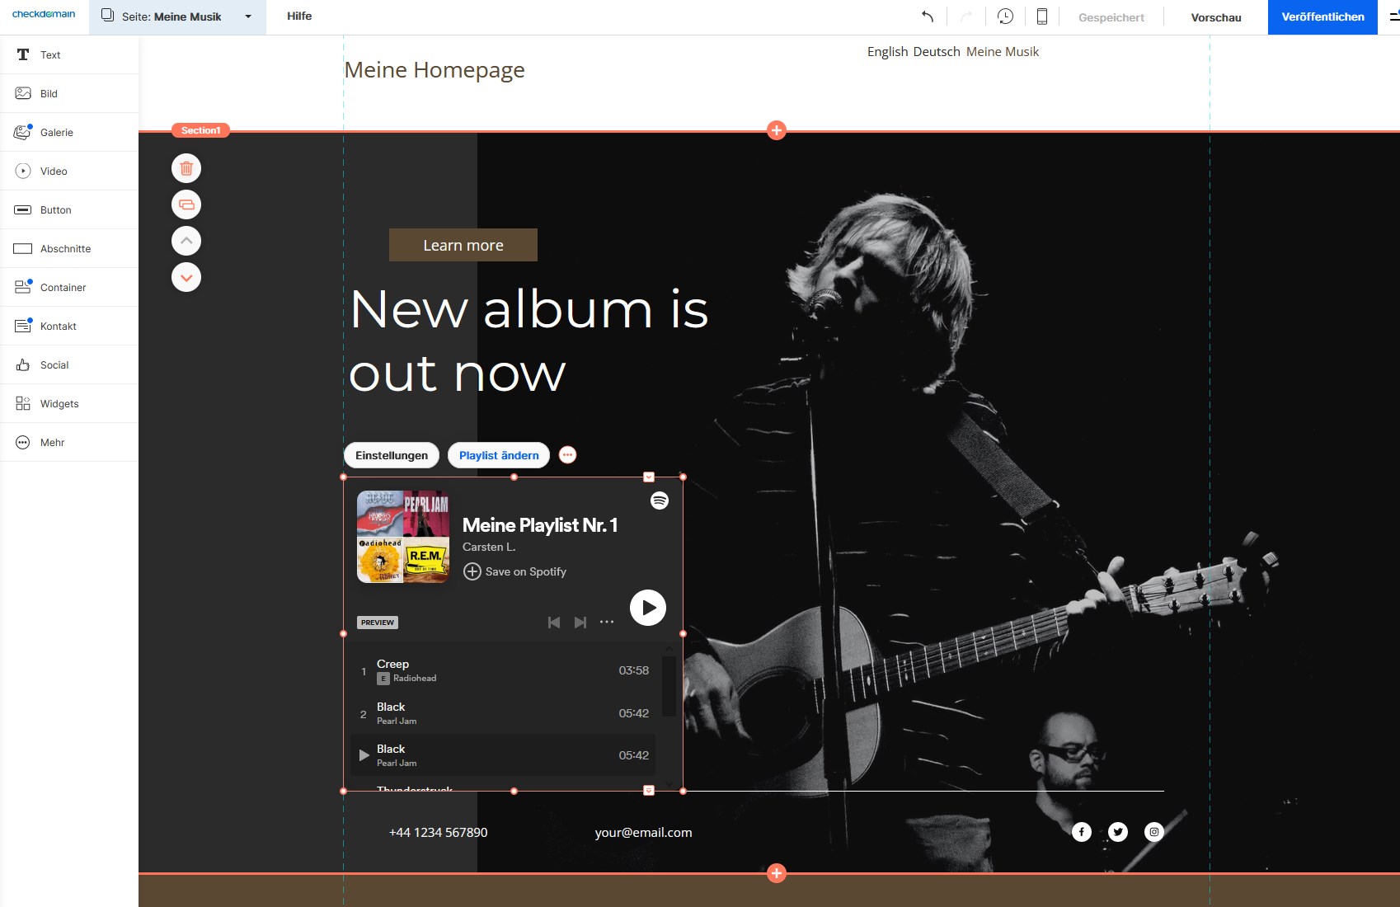Add a Video element from the sidebar
The image size is (1400, 907).
(53, 171)
